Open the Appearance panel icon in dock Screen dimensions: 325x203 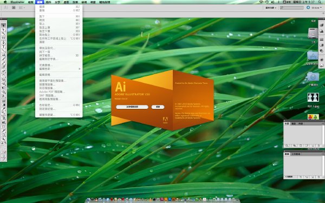(321, 60)
